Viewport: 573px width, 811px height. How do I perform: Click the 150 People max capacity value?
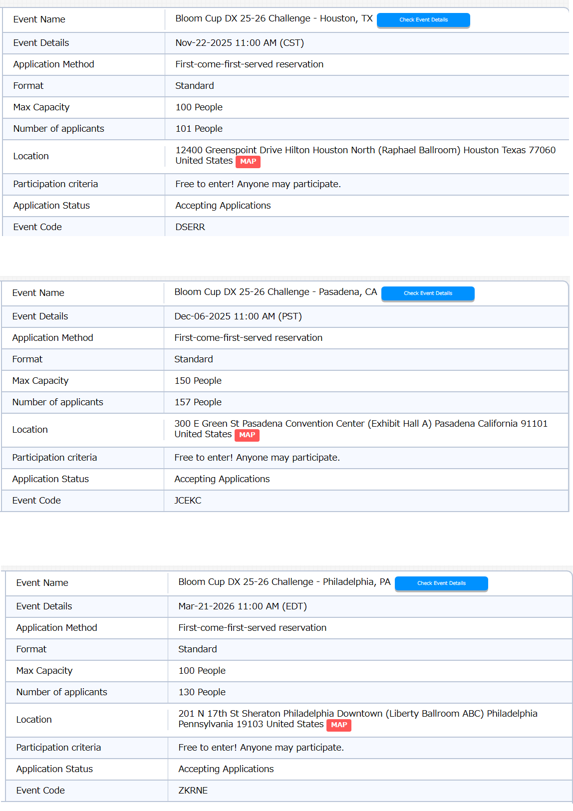point(198,381)
